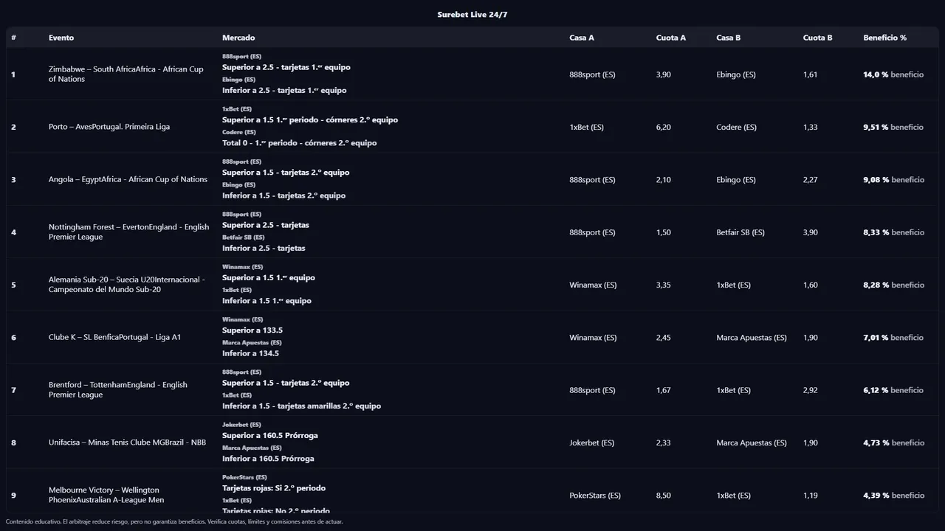Open the Porto – Aves event
The height and width of the screenshot is (531, 945).
tap(109, 127)
